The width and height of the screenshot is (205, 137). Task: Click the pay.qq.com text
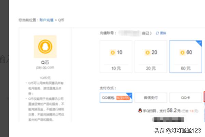pos(45,67)
